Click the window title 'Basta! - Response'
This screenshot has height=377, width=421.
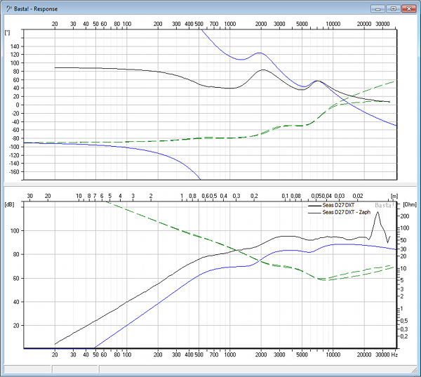[41, 8]
